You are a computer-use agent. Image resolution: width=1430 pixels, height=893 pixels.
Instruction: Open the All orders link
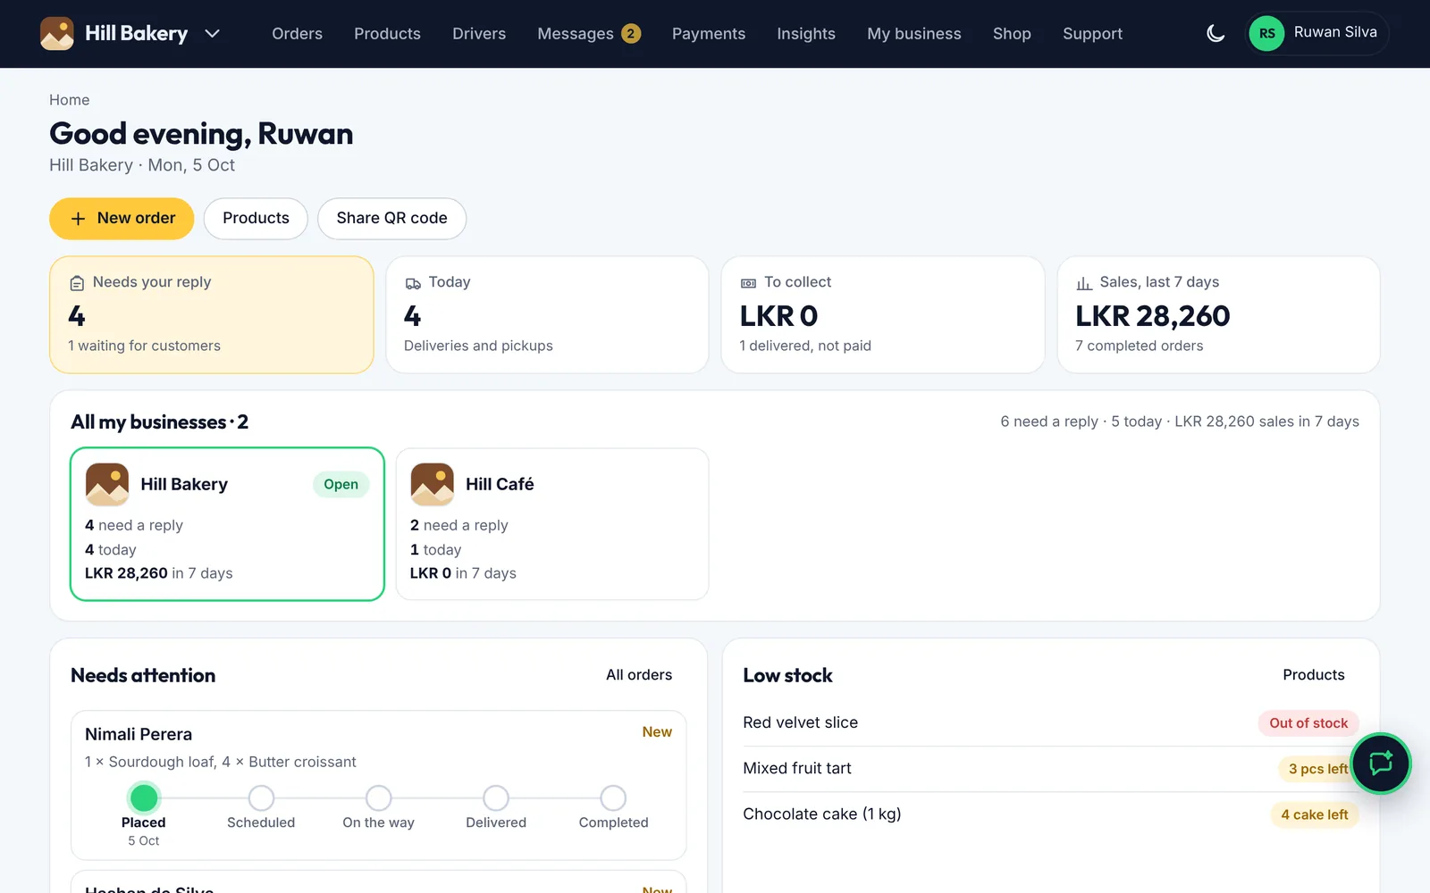639,675
